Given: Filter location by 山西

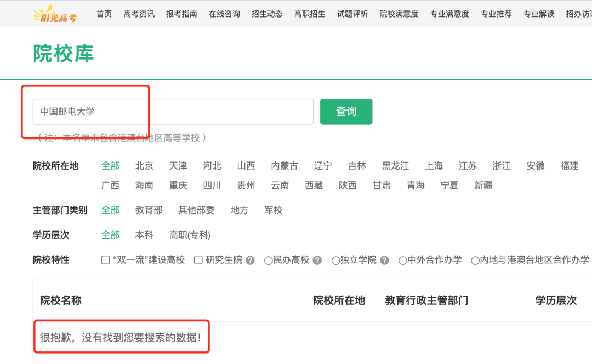Looking at the screenshot, I should tap(246, 166).
